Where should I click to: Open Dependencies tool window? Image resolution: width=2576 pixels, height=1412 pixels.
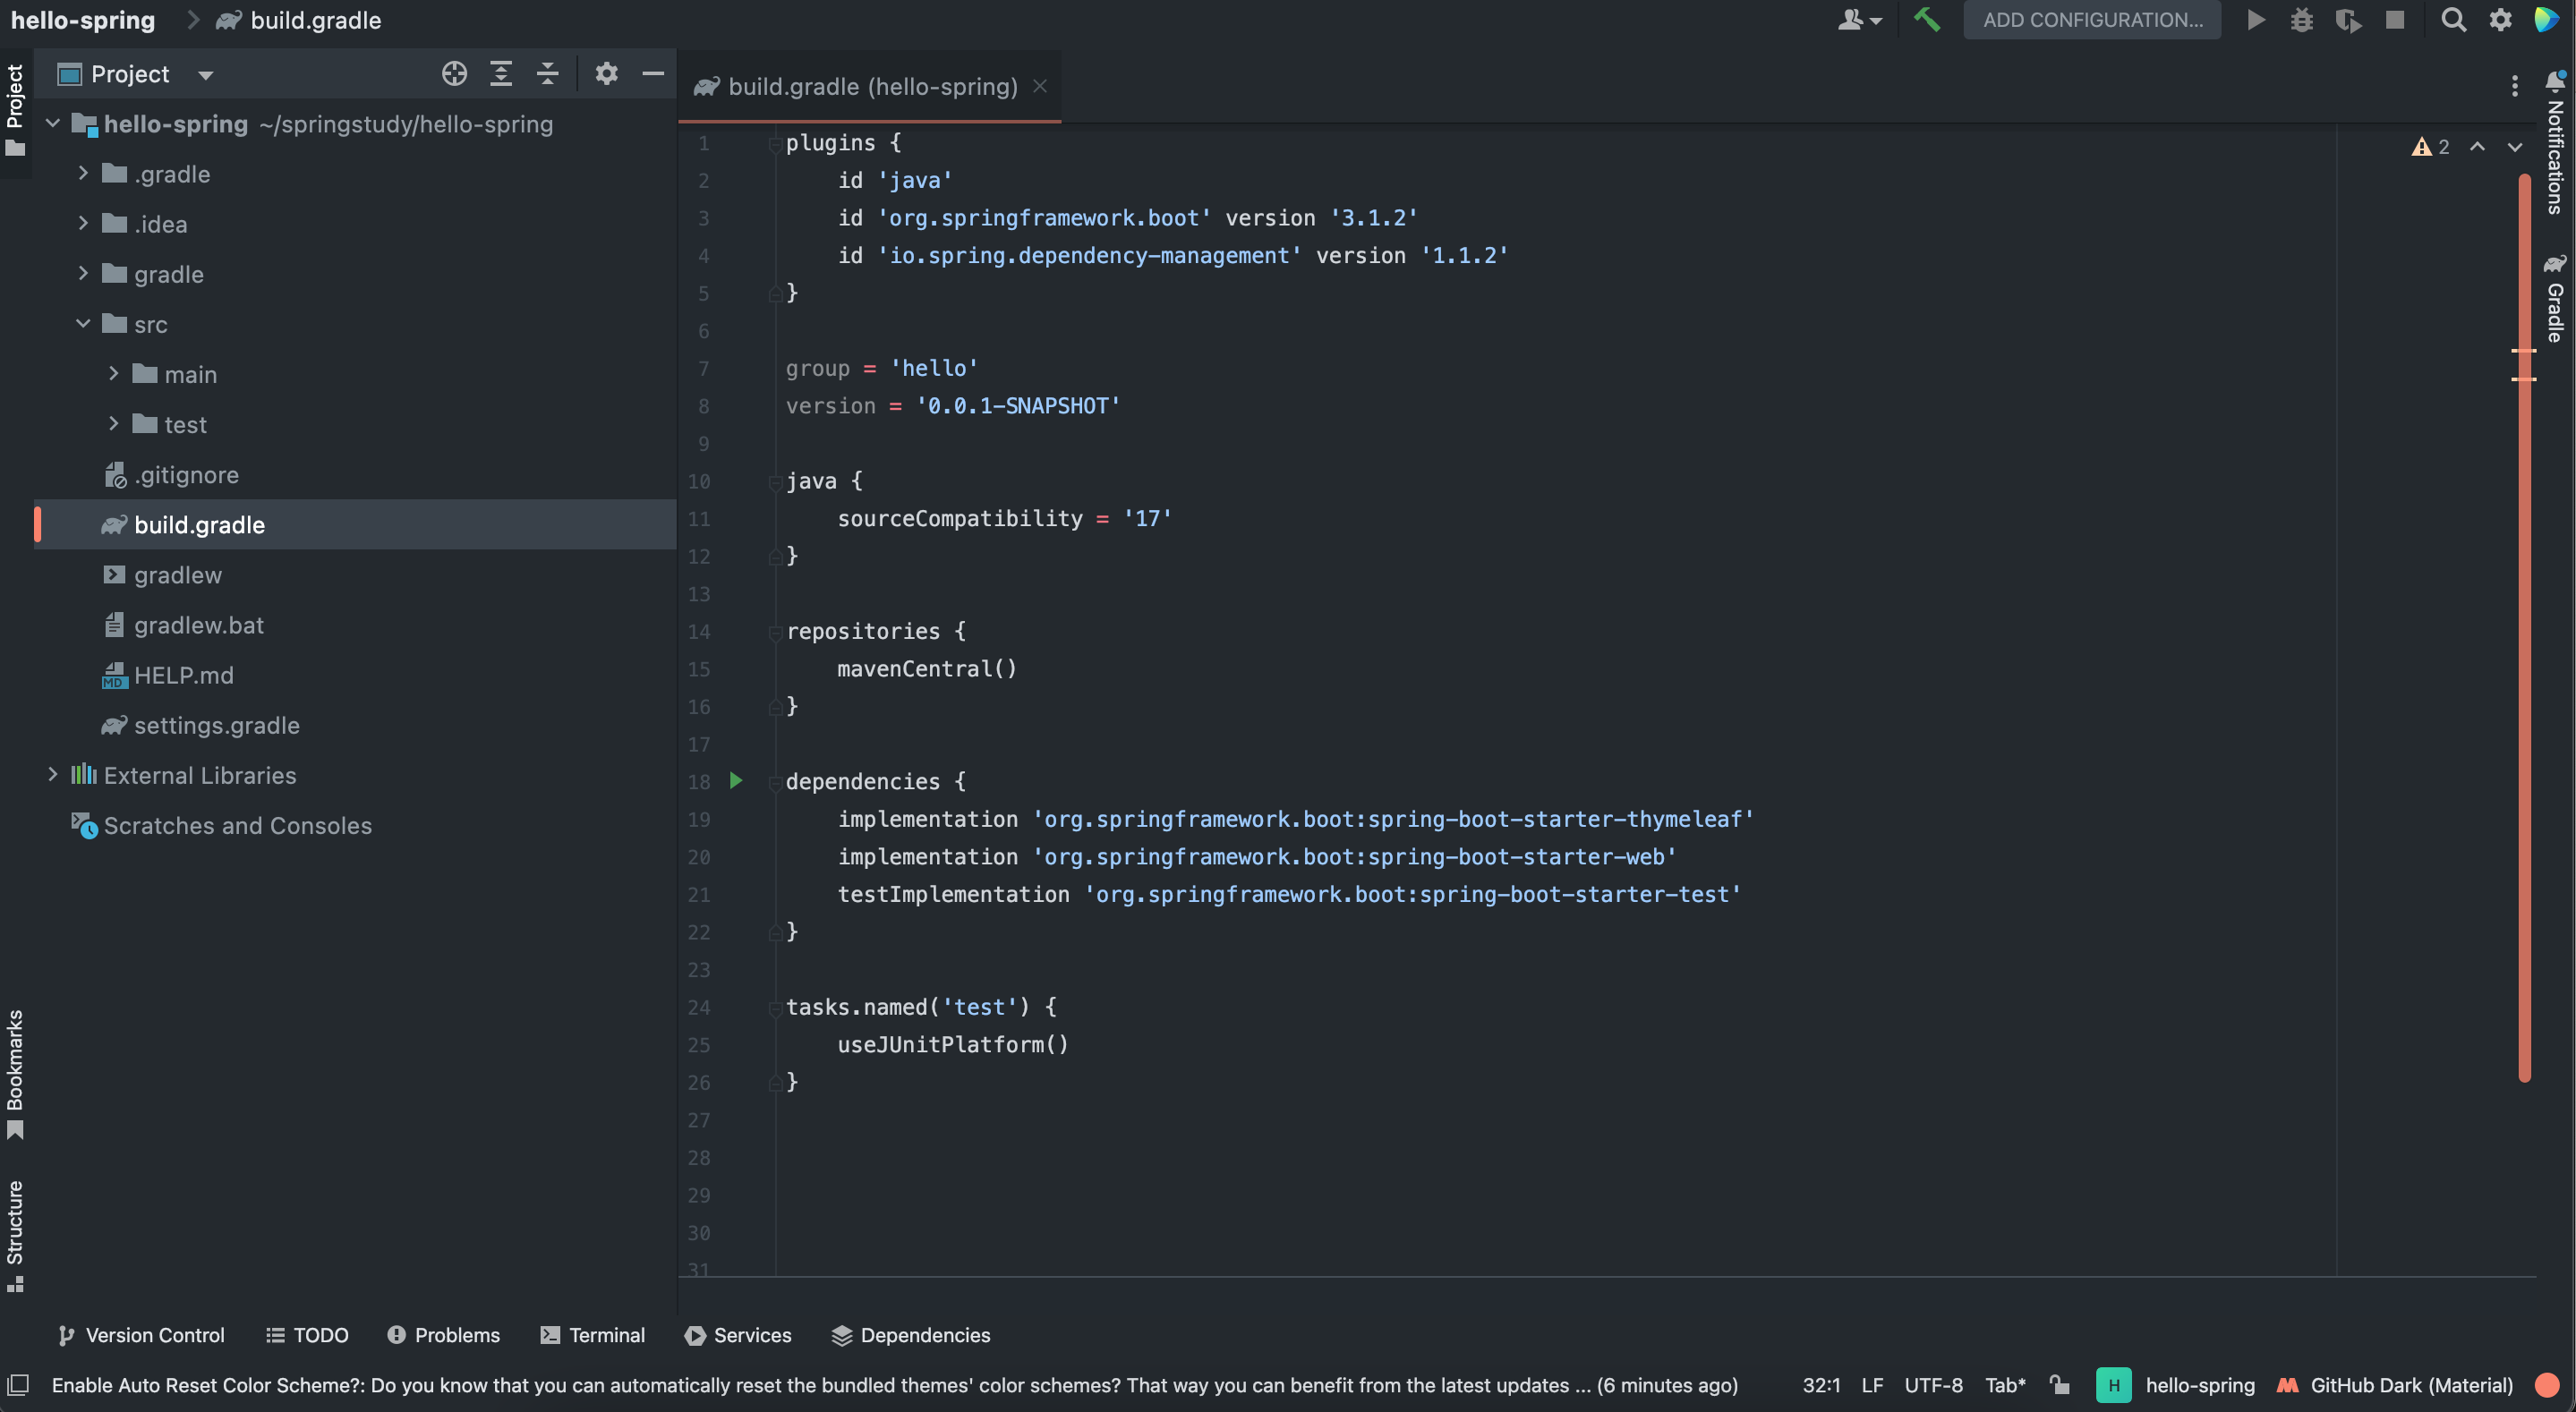point(911,1335)
